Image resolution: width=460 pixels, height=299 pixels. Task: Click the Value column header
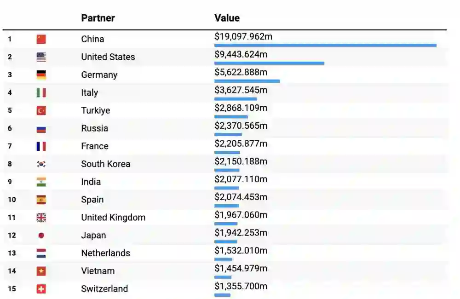click(x=227, y=18)
